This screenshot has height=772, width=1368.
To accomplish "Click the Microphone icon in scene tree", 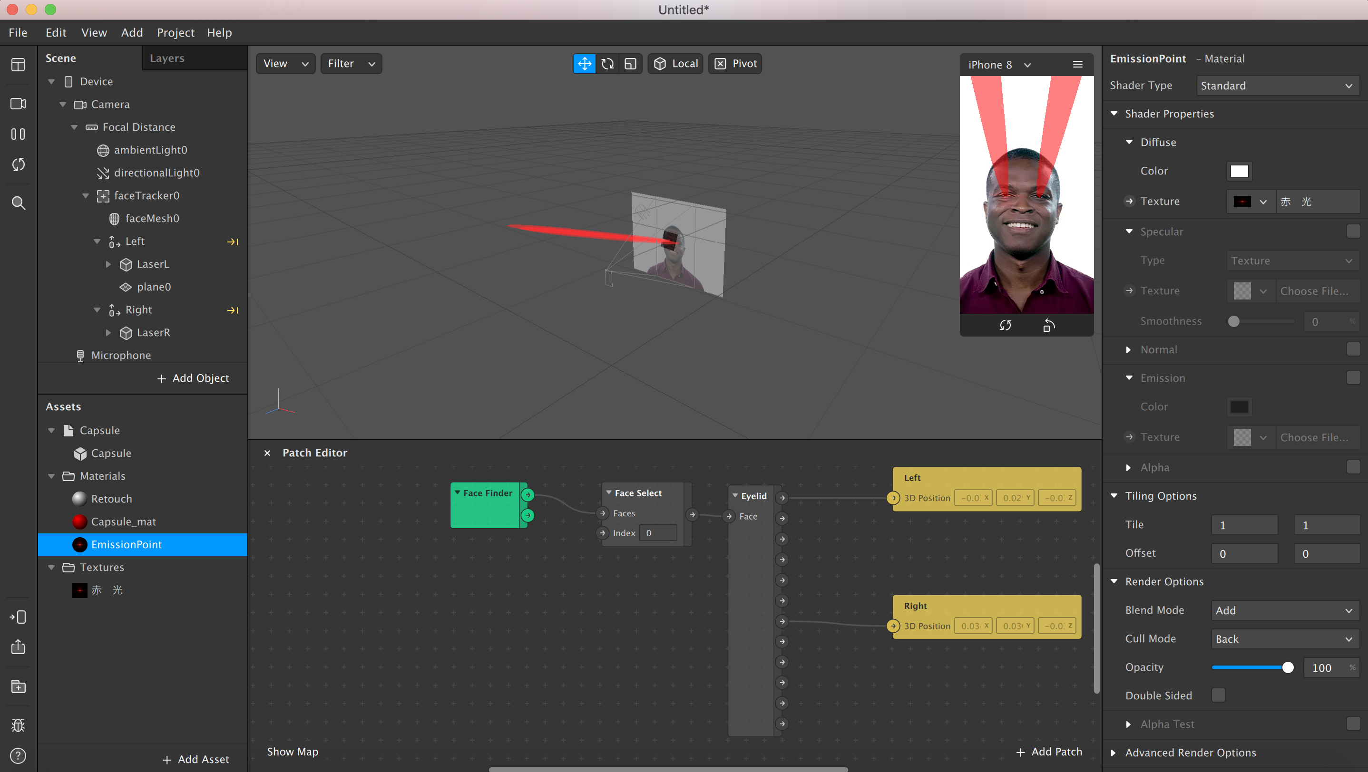I will [x=80, y=356].
